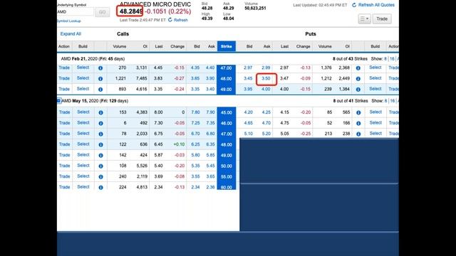456x256 pixels.
Task: Click Select link for May 15 50.00 call
Action: (x=83, y=166)
